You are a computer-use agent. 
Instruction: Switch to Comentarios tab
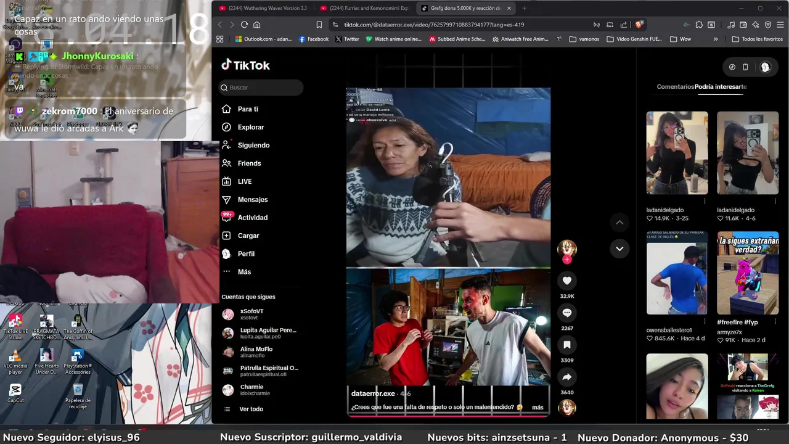(676, 87)
